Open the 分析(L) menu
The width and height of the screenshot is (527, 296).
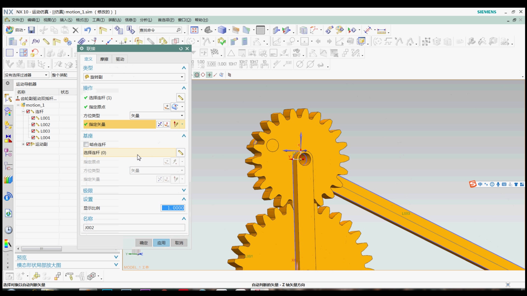coord(146,20)
